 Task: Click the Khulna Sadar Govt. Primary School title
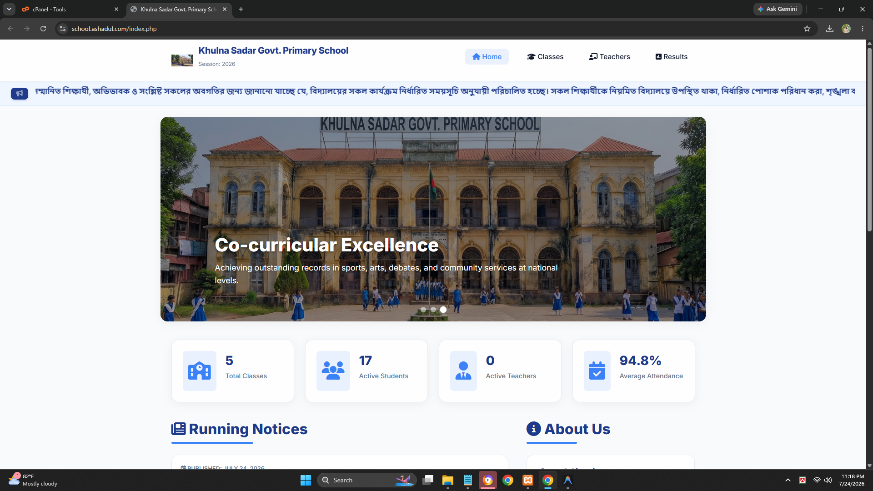(273, 50)
